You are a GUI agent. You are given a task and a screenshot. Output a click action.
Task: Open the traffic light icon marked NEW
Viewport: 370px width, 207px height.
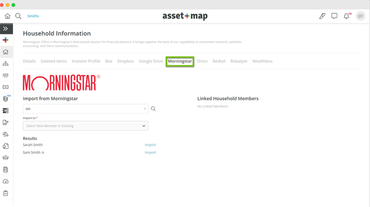(6, 99)
